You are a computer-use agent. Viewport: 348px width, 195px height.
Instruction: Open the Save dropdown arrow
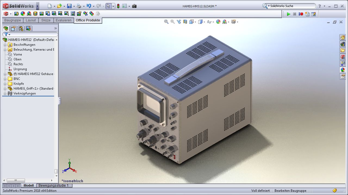click(74, 6)
